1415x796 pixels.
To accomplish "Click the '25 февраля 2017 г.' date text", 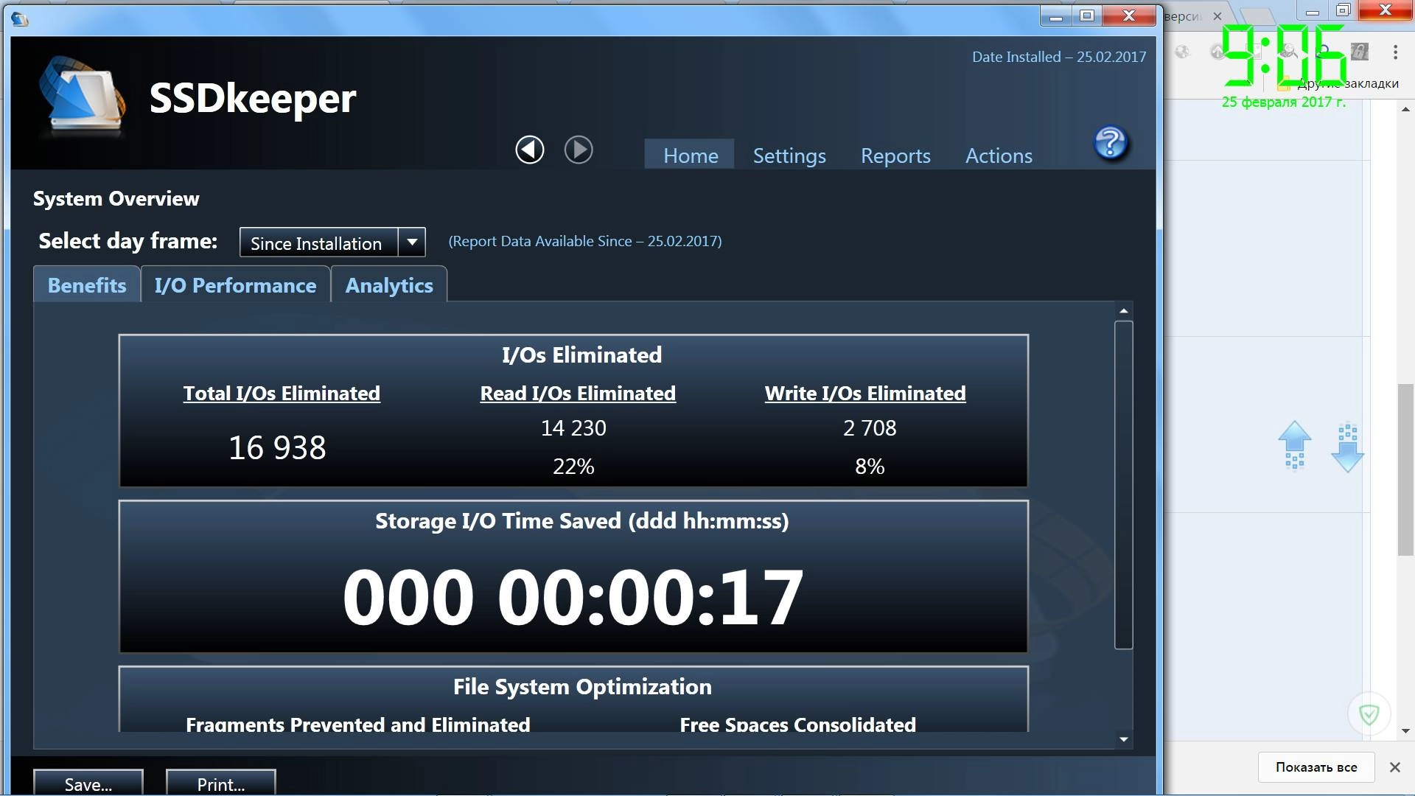I will point(1284,102).
